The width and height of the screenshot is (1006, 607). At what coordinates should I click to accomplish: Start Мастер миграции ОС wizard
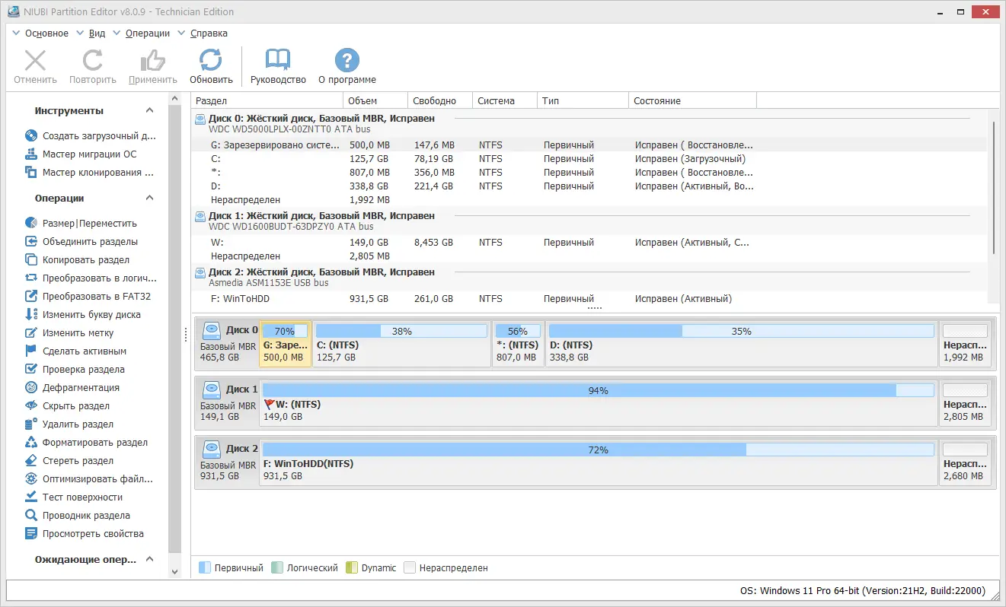pos(81,154)
